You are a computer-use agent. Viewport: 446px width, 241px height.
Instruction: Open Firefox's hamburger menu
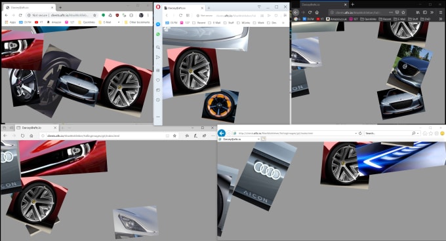(441, 12)
